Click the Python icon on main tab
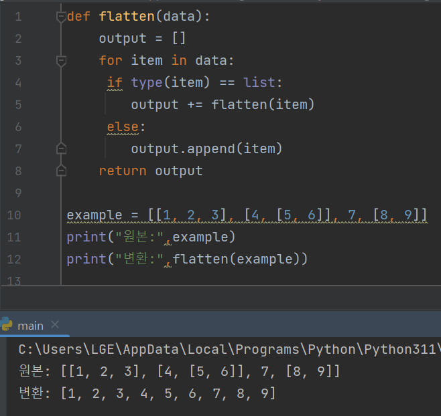The image size is (441, 416). coord(7,324)
